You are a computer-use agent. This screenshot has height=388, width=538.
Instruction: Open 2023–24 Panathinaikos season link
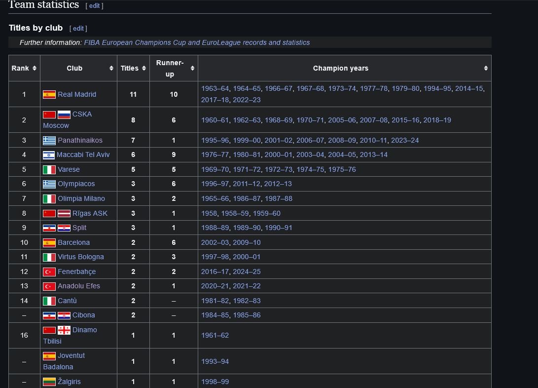pos(405,140)
